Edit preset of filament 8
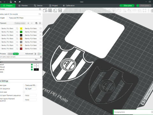Screen dimensions: 153x115 [41, 38]
